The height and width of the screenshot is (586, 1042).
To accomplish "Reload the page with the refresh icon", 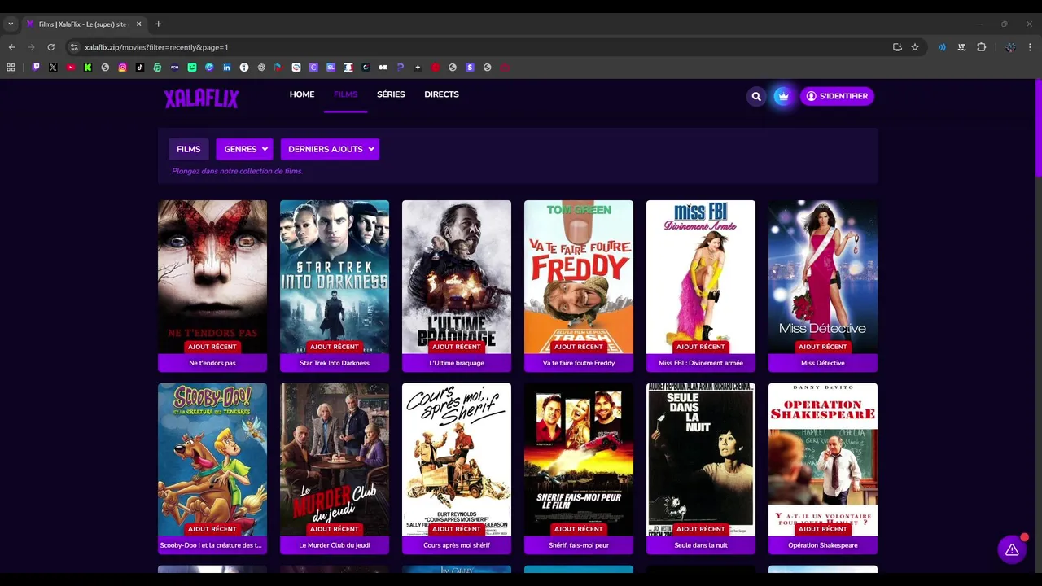I will click(50, 47).
